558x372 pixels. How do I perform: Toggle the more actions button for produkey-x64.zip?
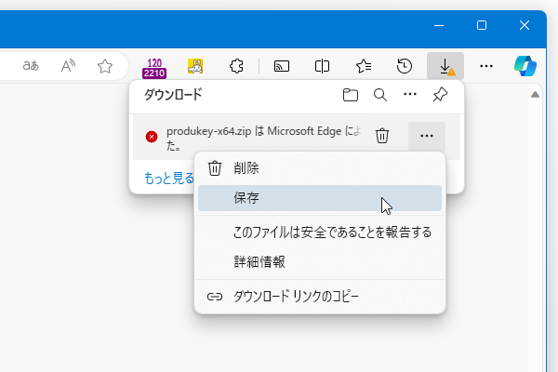pyautogui.click(x=427, y=136)
